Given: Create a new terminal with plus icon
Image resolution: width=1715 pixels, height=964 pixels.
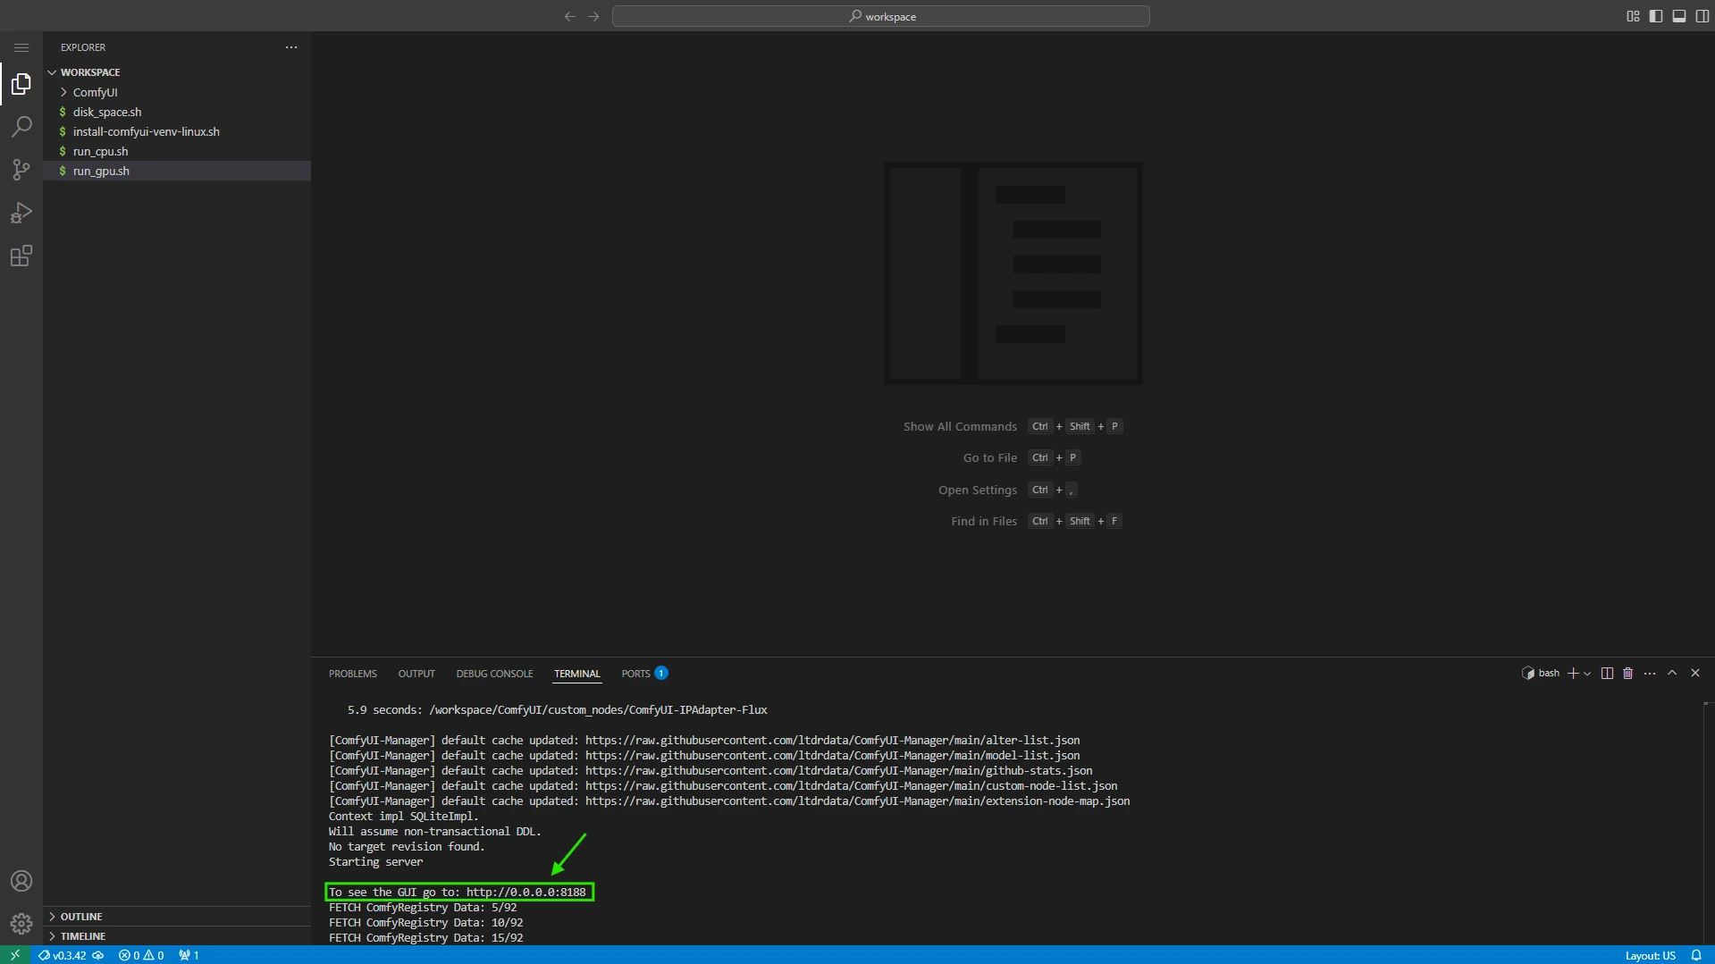Looking at the screenshot, I should point(1573,674).
